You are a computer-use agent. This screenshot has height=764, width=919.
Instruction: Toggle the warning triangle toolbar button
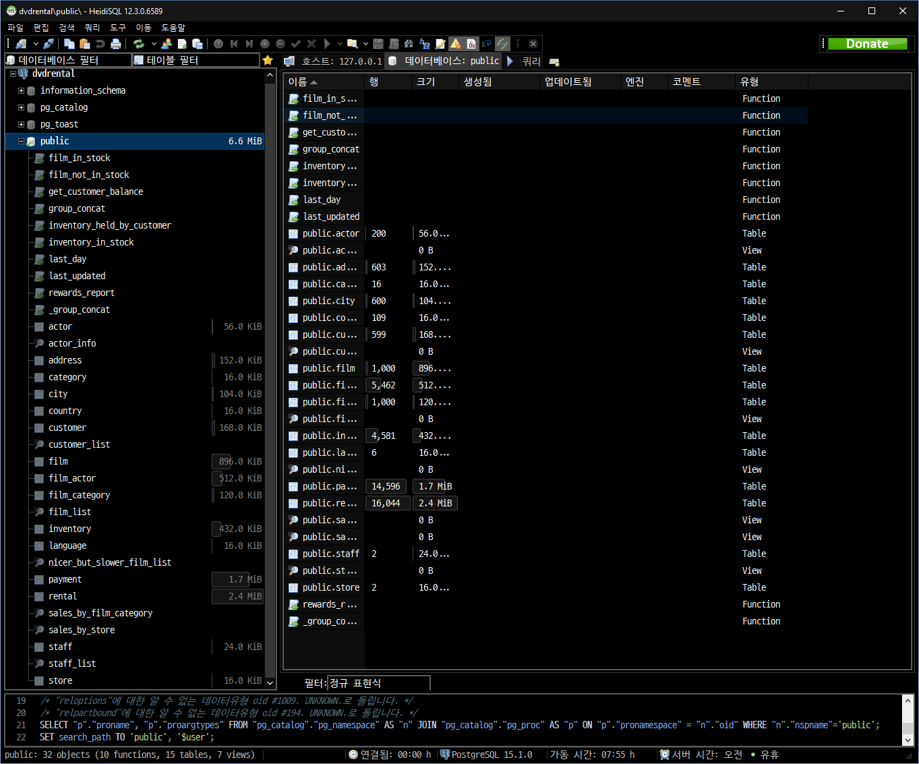click(x=456, y=44)
